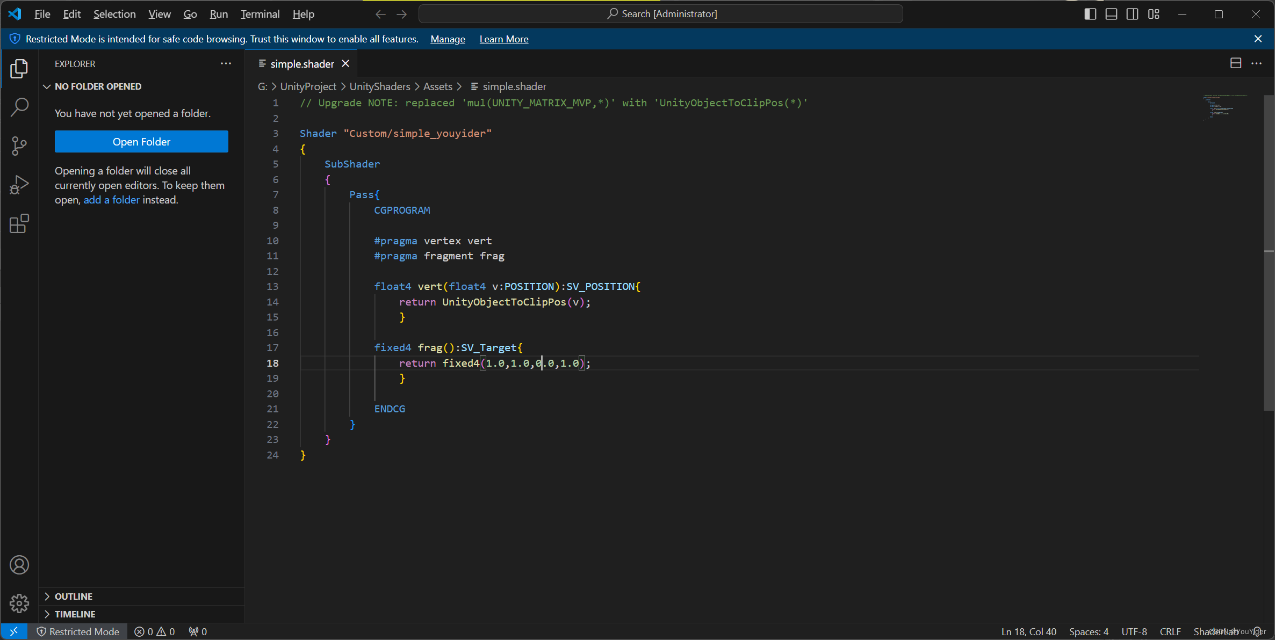Expand the OUTLINE section
This screenshot has width=1275, height=640.
tap(74, 597)
